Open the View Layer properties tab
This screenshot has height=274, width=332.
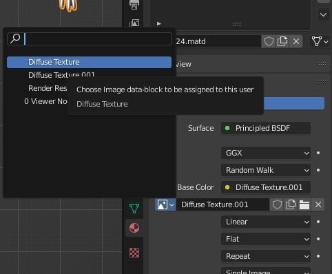(134, 23)
